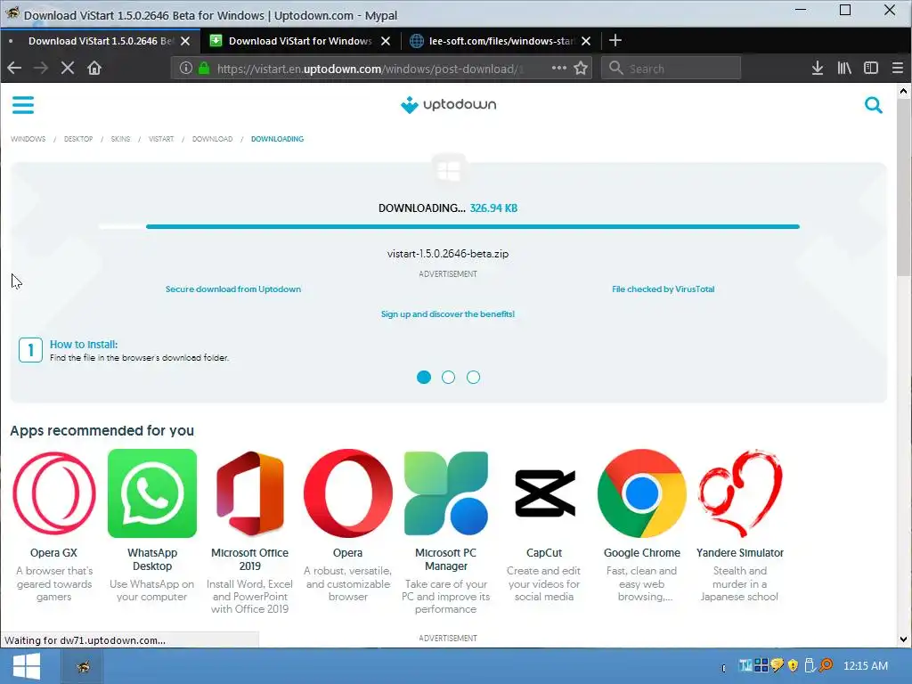Click the scrollbar up arrow
The height and width of the screenshot is (684, 912).
[903, 91]
